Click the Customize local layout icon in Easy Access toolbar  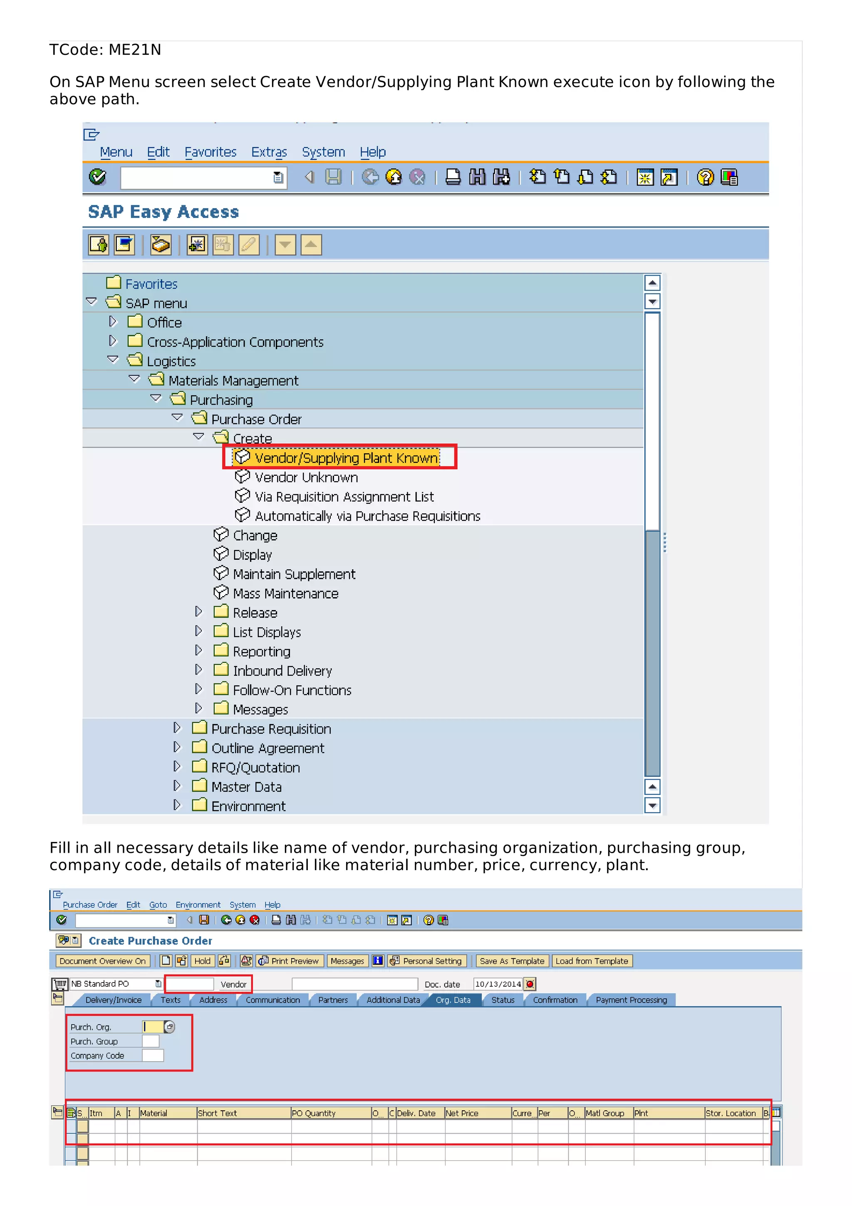[x=729, y=177]
